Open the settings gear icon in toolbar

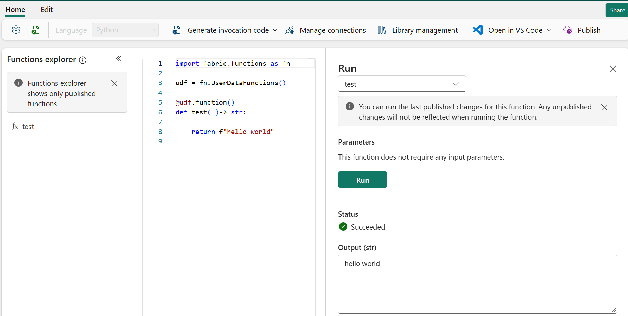click(x=16, y=30)
